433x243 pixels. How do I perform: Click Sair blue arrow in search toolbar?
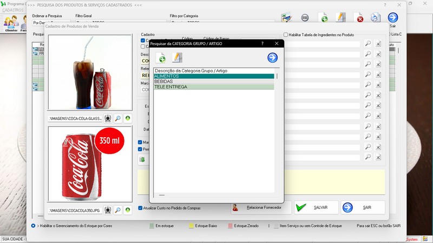[x=393, y=18]
